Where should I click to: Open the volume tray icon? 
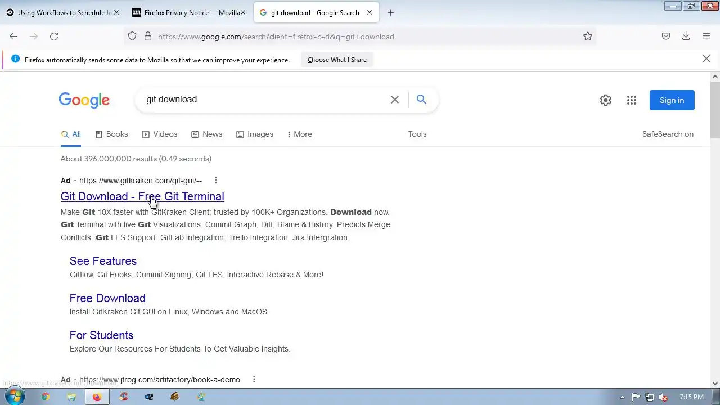tap(664, 397)
